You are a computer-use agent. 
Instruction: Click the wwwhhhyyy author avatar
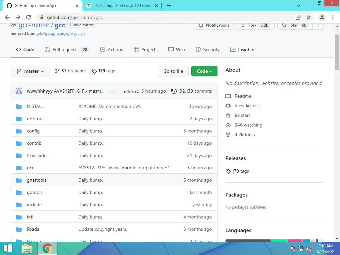19,91
